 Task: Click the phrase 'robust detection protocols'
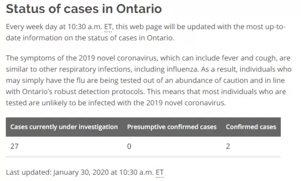[99, 92]
